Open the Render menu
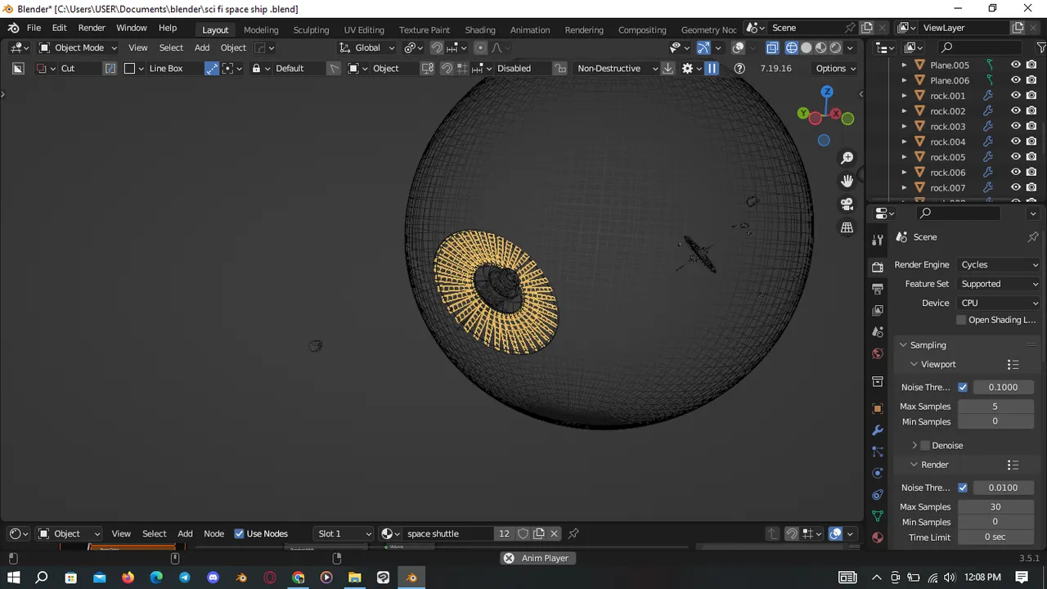This screenshot has height=589, width=1047. 92,28
